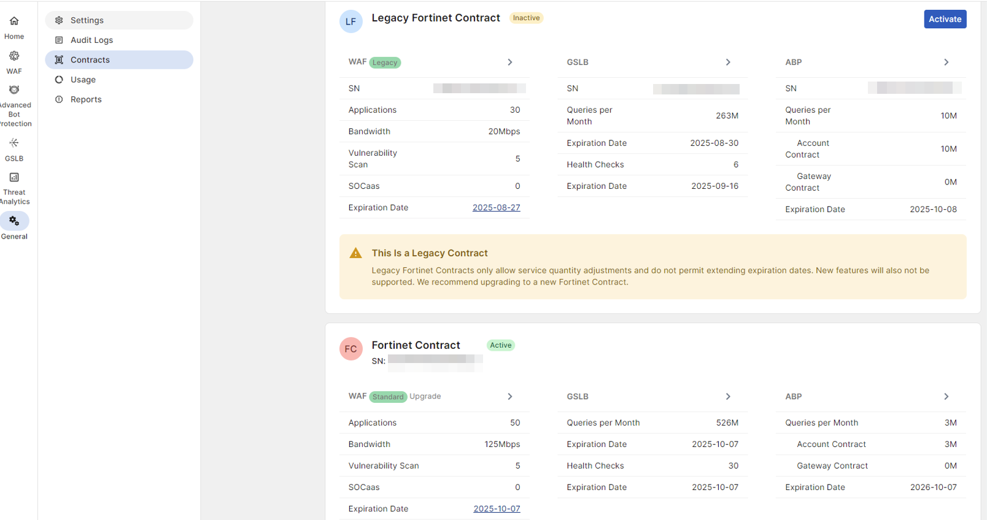The image size is (987, 520).
Task: Open Threat Analytics sidebar icon
Action: pyautogui.click(x=14, y=177)
